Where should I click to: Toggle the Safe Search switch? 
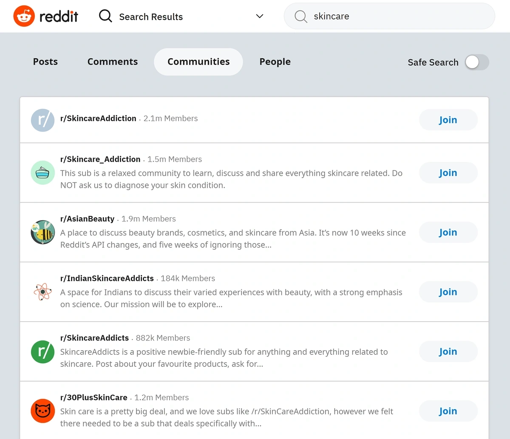pyautogui.click(x=477, y=62)
